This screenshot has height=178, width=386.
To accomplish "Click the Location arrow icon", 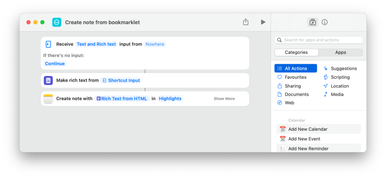I will tap(326, 86).
